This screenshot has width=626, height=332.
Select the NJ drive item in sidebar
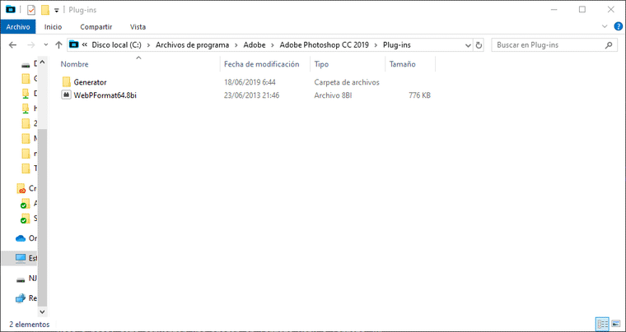pos(26,279)
